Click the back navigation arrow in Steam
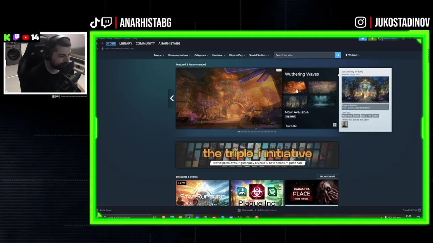The height and width of the screenshot is (243, 433). coord(97,43)
